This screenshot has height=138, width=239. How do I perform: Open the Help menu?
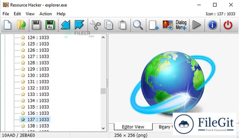click(x=61, y=14)
